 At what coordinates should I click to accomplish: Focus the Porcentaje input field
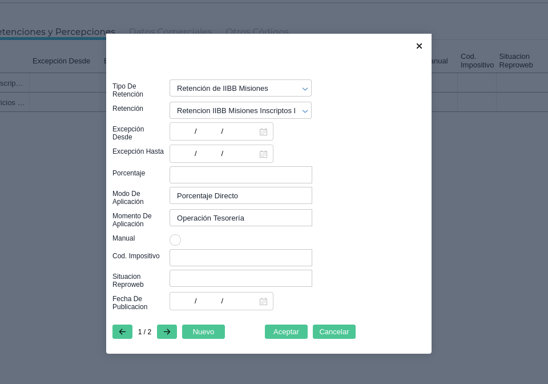[x=240, y=175]
